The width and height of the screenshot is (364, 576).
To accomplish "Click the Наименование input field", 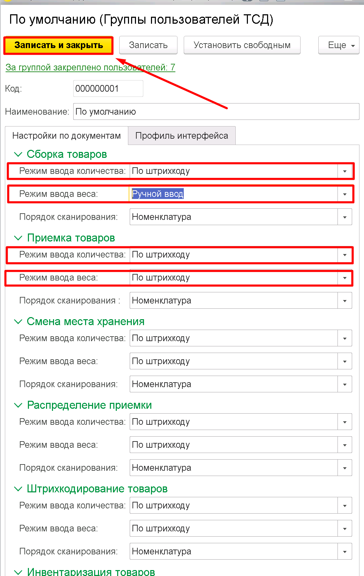I will coord(216,112).
